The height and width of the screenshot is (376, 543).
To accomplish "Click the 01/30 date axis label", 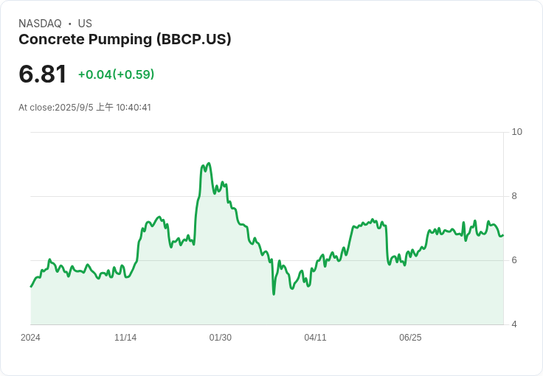I will [221, 338].
